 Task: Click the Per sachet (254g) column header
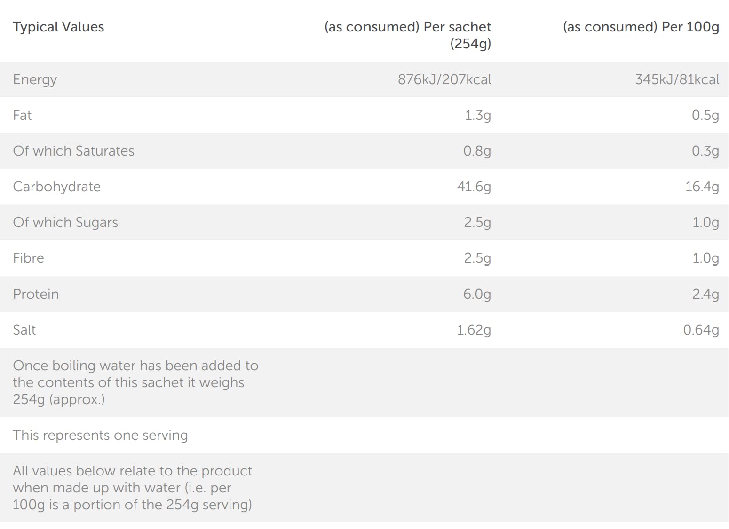(x=408, y=35)
